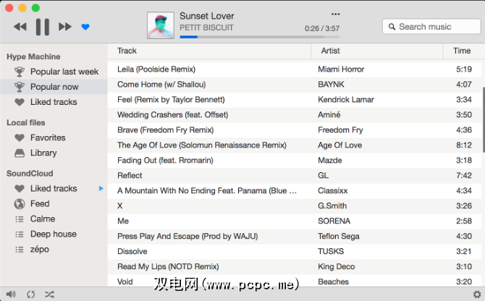
Task: Skip to the next track
Action: coord(65,27)
